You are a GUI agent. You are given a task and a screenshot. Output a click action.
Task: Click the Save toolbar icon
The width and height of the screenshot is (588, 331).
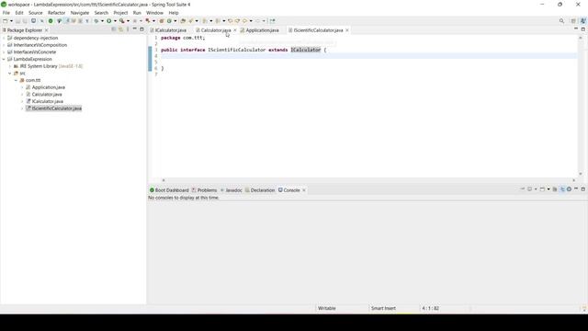click(x=17, y=21)
